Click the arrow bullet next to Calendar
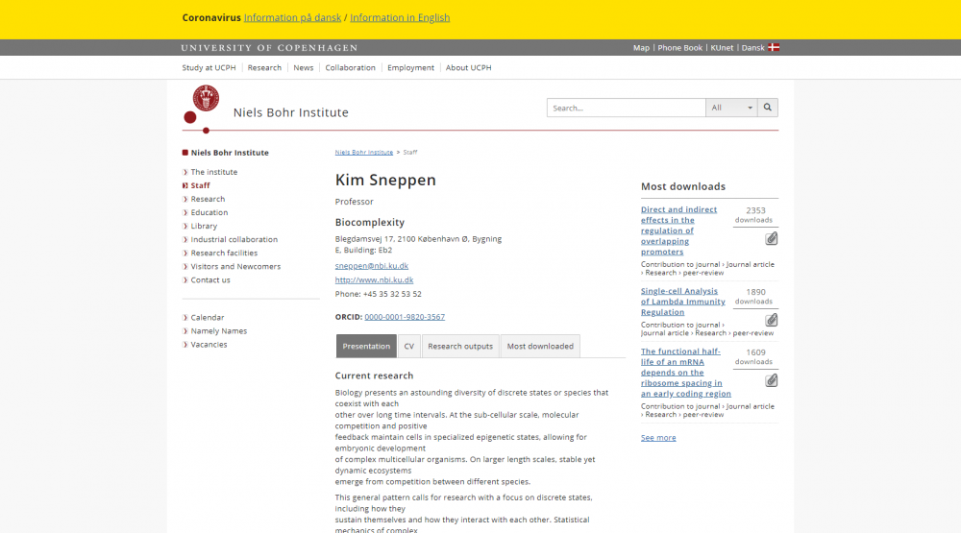The height and width of the screenshot is (533, 961). click(185, 318)
